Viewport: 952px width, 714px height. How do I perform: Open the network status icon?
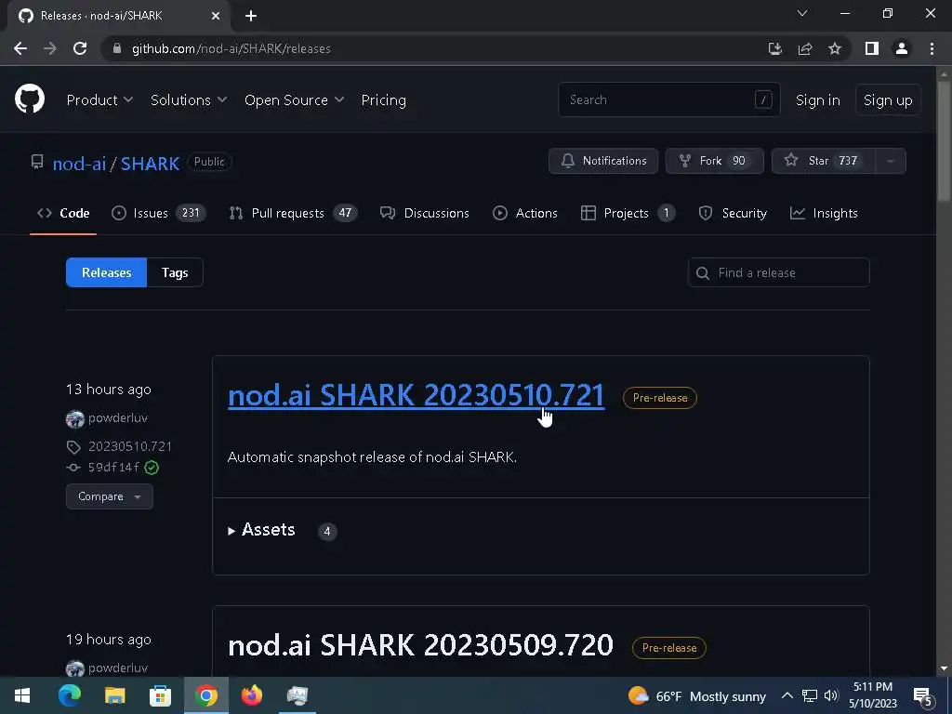[x=810, y=695]
